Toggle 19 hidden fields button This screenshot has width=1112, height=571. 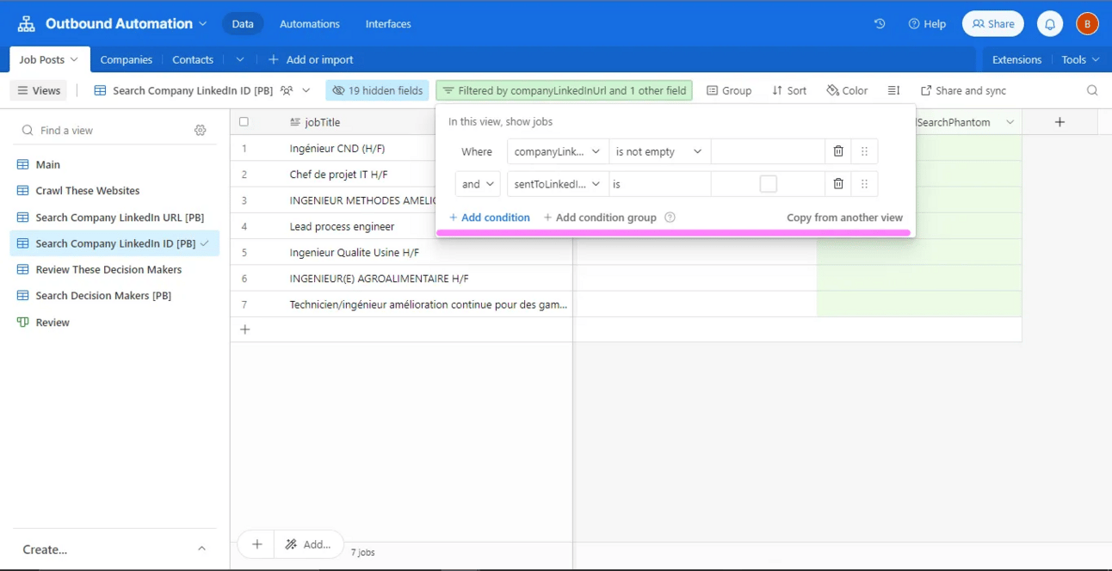coord(377,90)
